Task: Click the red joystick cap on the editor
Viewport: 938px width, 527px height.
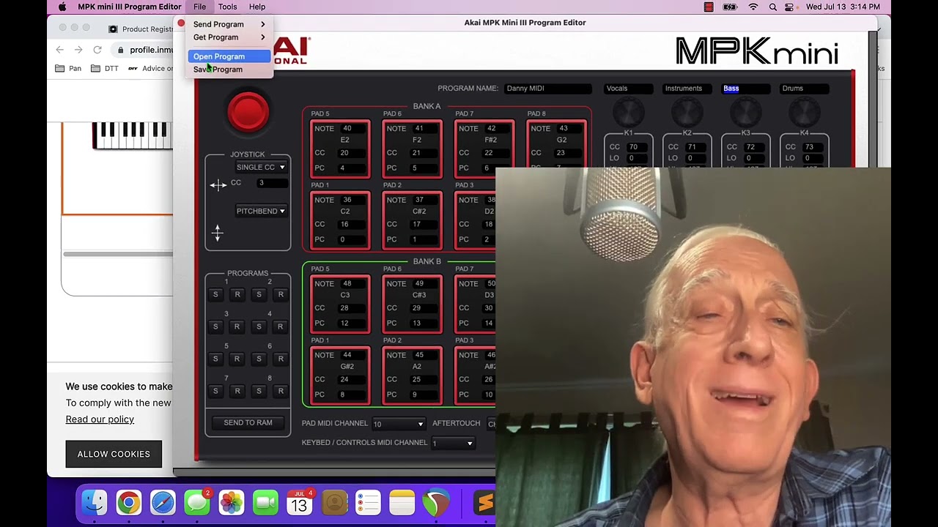Action: [x=248, y=112]
